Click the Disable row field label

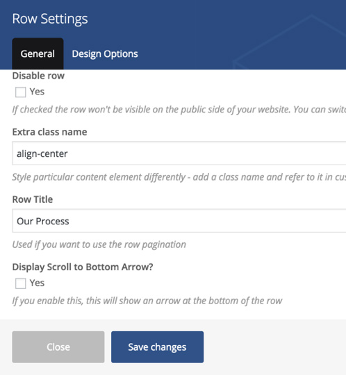38,76
